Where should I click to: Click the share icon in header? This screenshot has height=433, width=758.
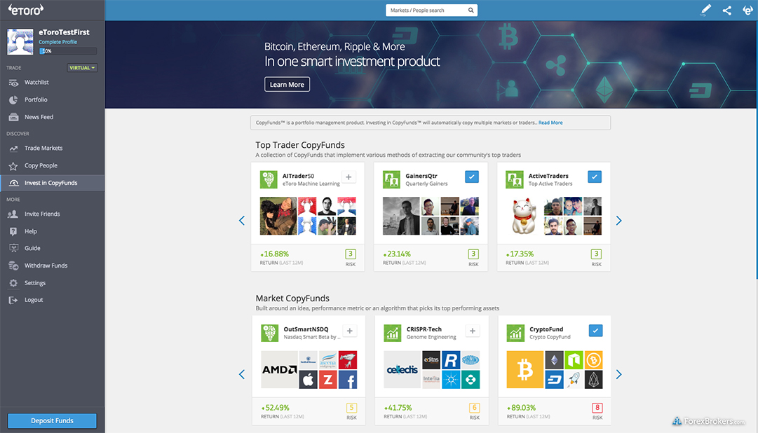tap(727, 10)
